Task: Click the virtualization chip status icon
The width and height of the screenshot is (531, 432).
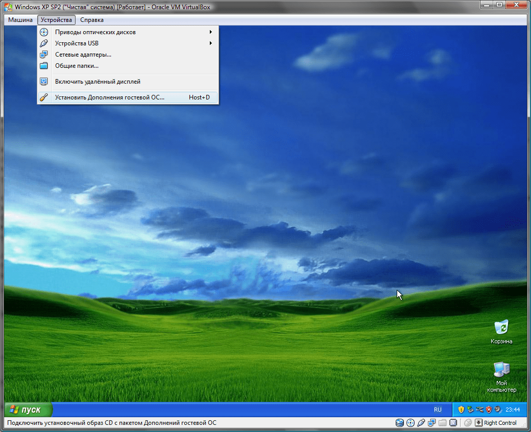Action: point(453,423)
